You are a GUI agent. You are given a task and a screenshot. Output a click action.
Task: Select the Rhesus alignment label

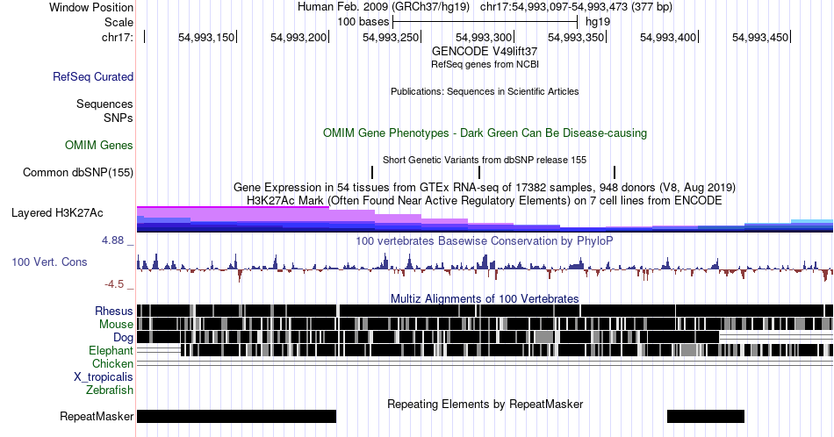tap(114, 311)
